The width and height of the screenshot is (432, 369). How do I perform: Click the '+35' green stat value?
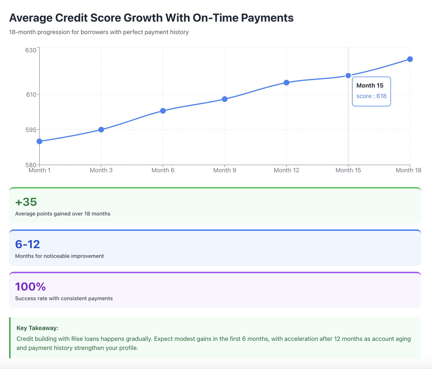click(26, 202)
